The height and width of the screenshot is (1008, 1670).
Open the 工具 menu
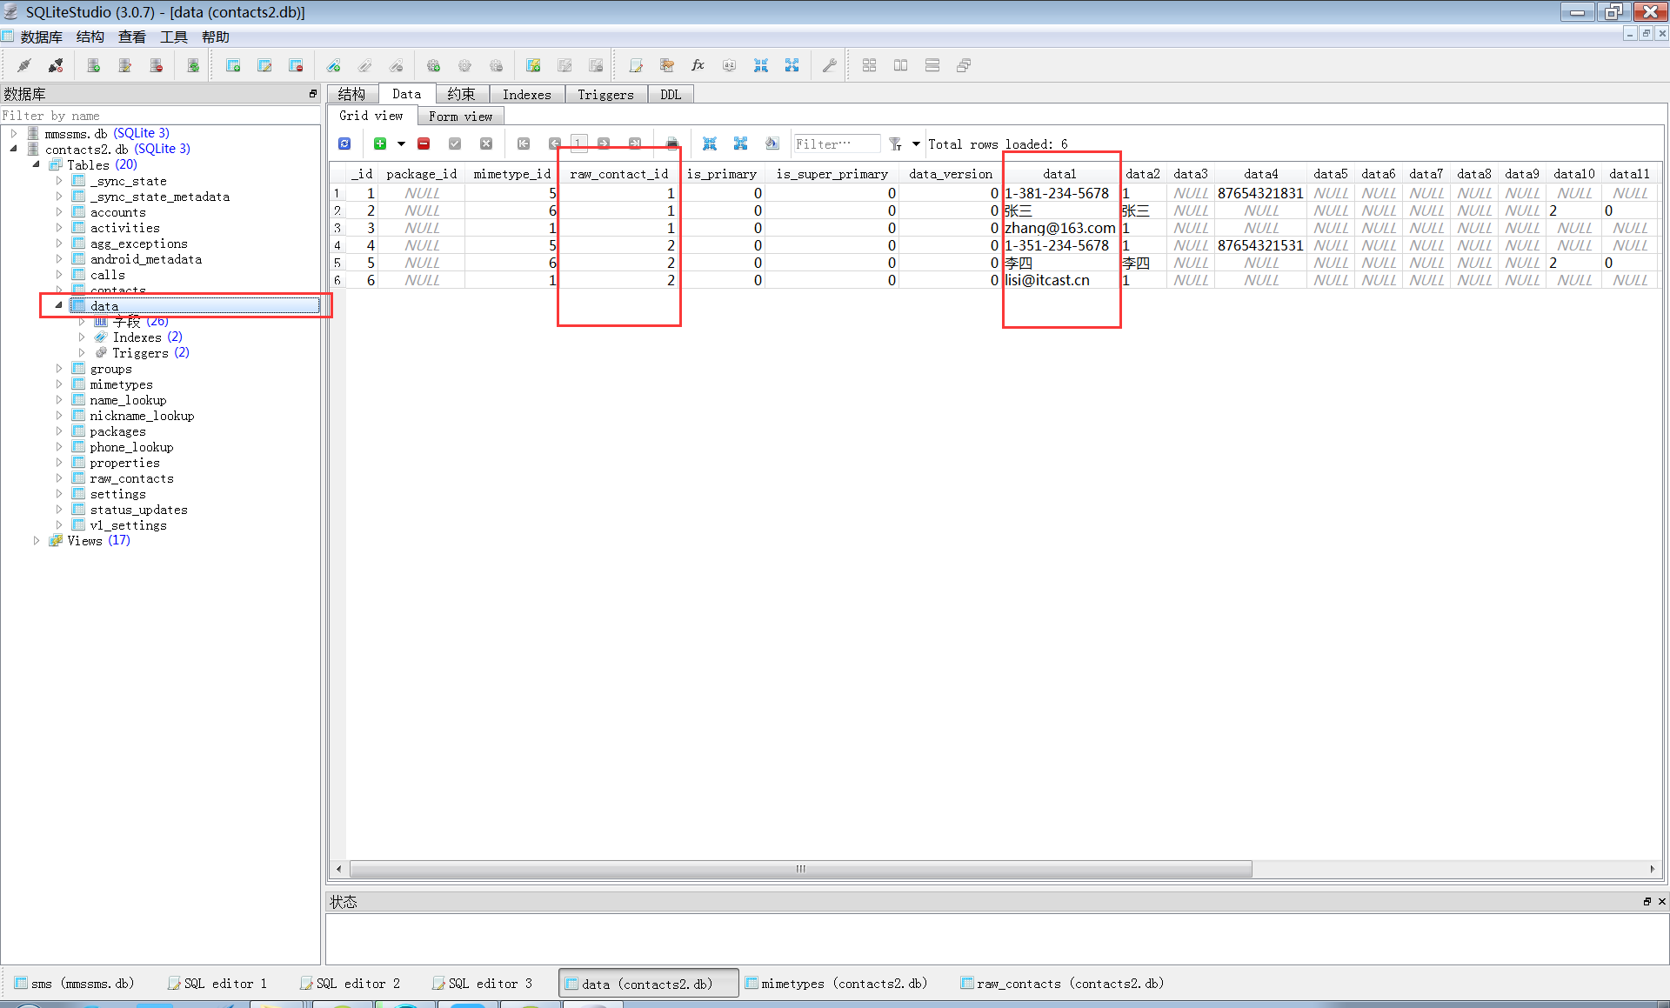point(173,37)
